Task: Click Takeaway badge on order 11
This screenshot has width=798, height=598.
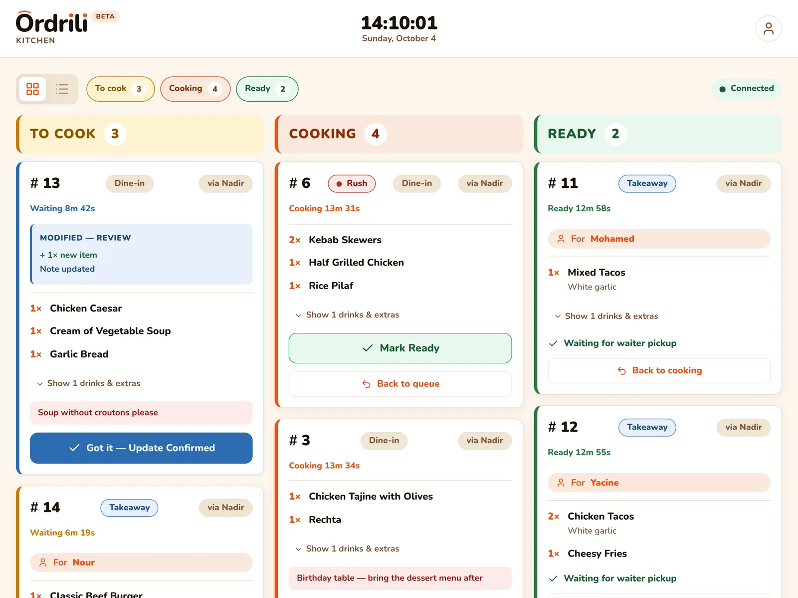Action: [647, 183]
